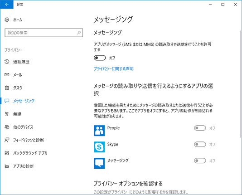The height and width of the screenshot is (195, 242).
Task: Click the タスク clipboard icon
Action: click(x=7, y=88)
